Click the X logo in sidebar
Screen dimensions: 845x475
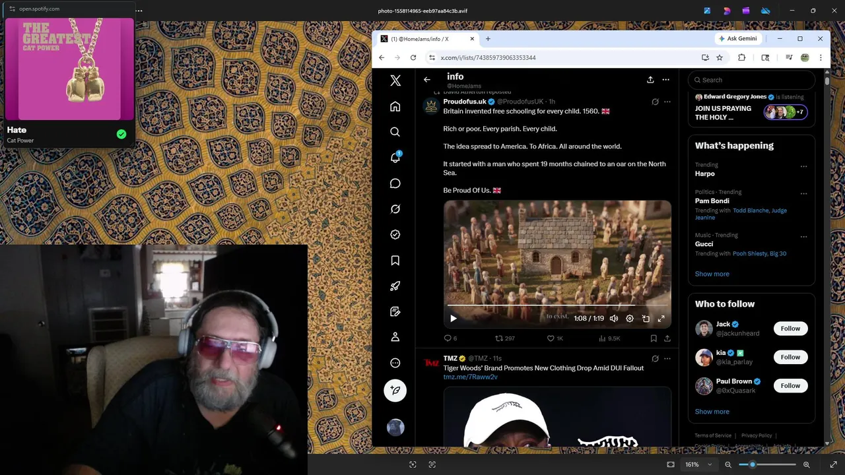point(395,80)
